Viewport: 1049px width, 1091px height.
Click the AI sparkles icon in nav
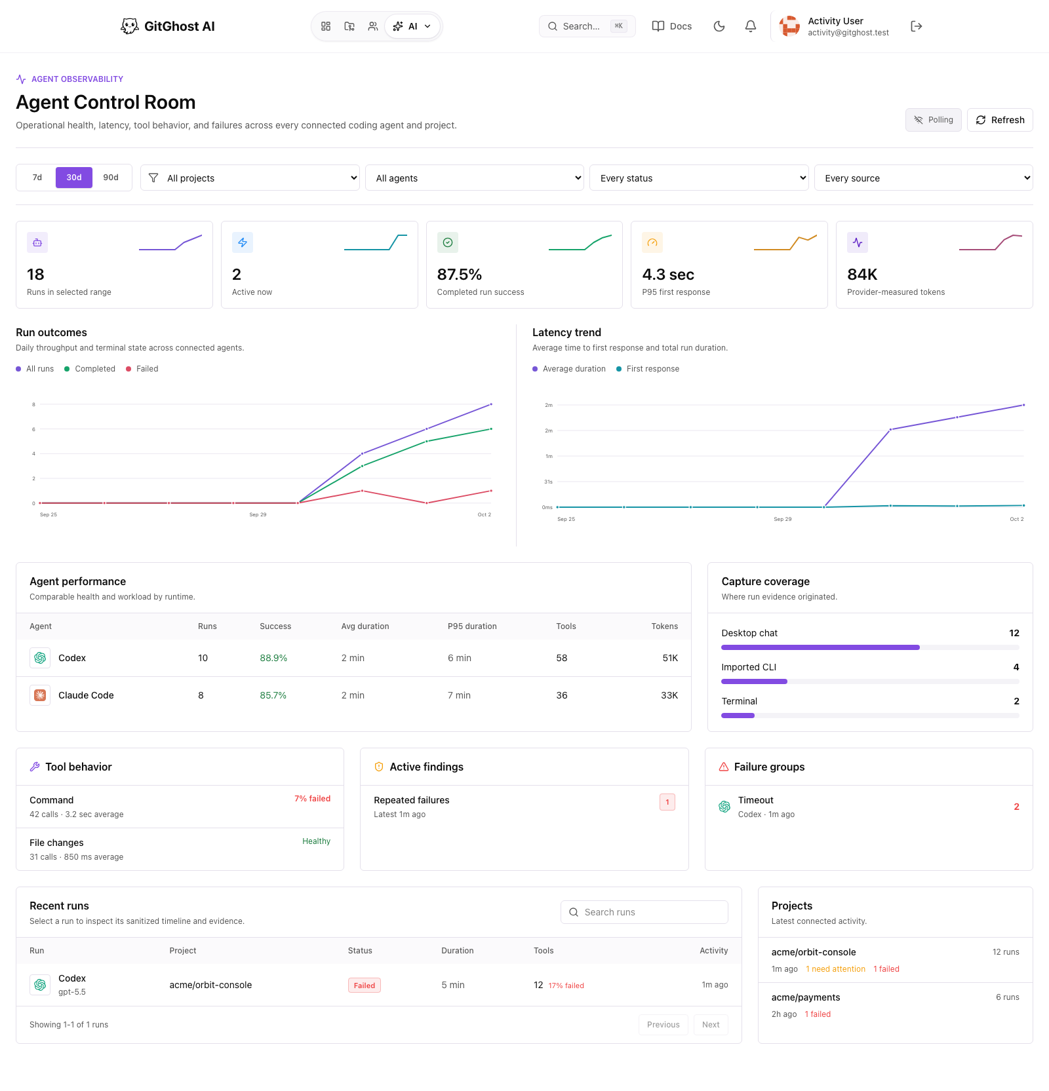coord(398,26)
